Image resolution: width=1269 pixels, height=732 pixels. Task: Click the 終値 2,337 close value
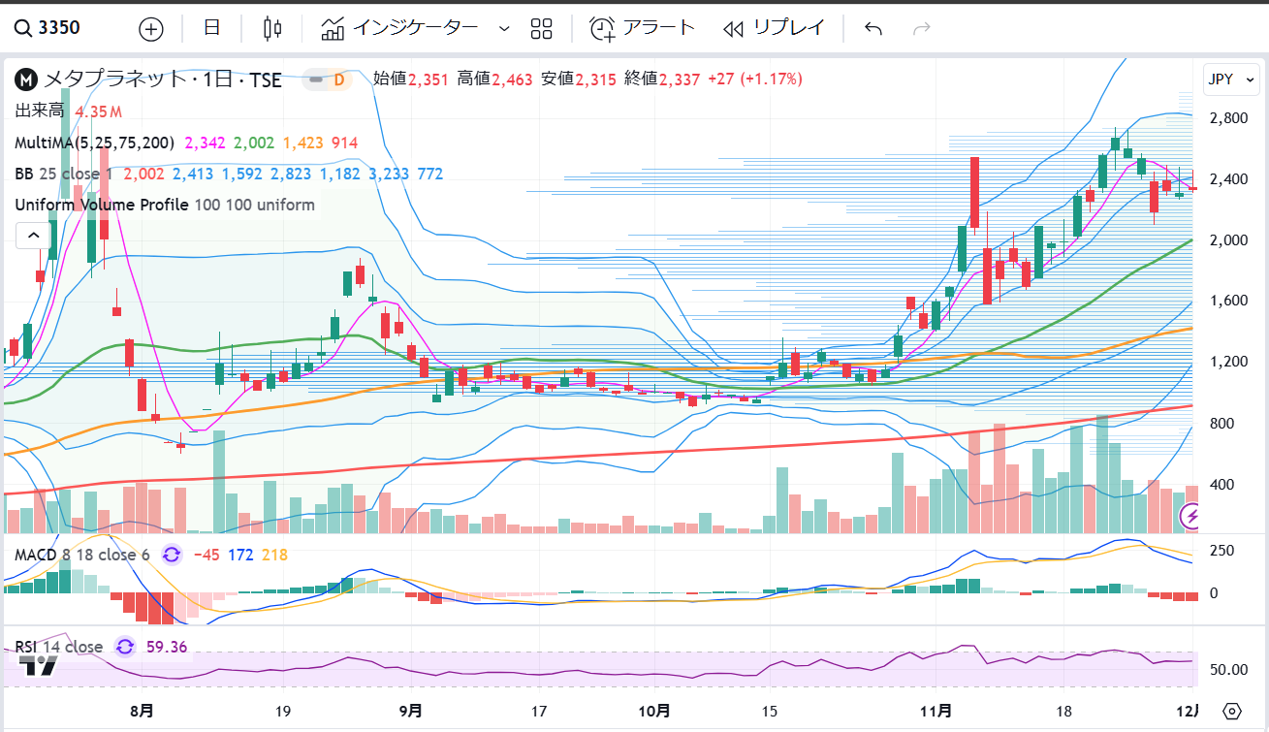(662, 80)
